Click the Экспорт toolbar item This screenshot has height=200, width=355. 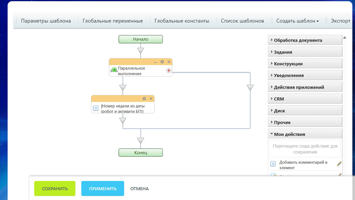[341, 21]
